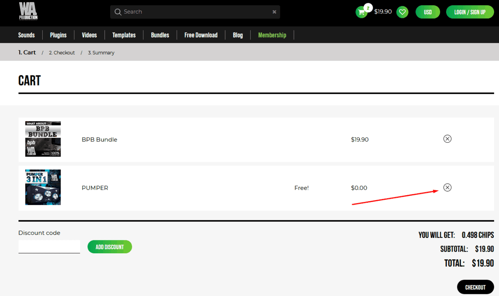The image size is (499, 296).
Task: Click the search magnifier icon
Action: pyautogui.click(x=118, y=12)
